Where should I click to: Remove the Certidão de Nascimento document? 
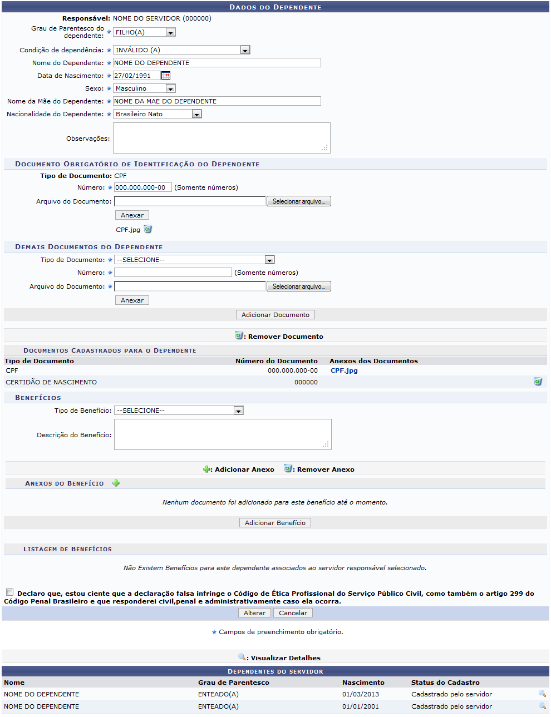click(x=538, y=382)
